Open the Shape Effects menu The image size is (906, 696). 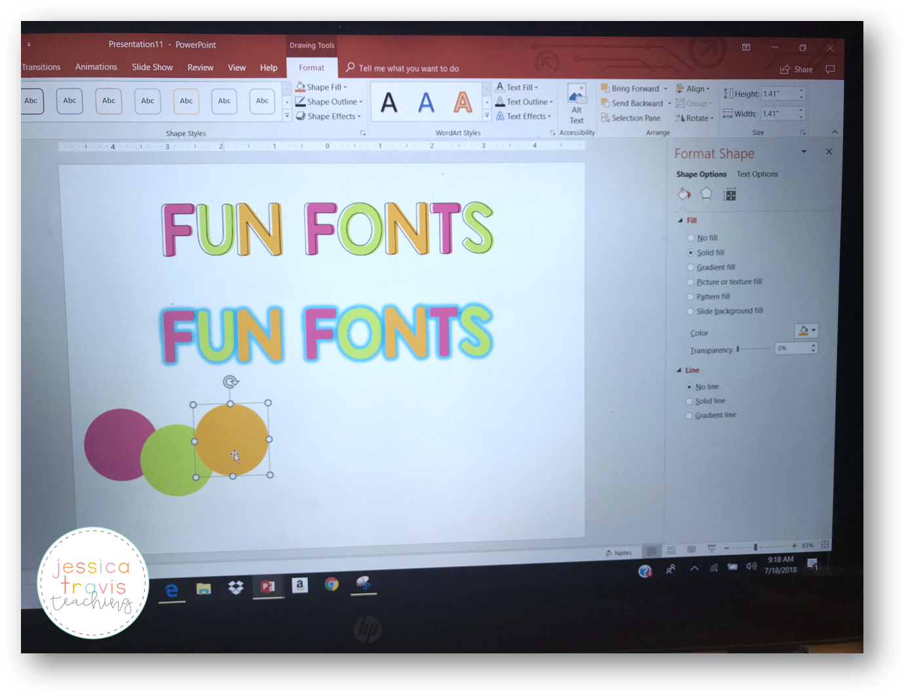pyautogui.click(x=328, y=116)
